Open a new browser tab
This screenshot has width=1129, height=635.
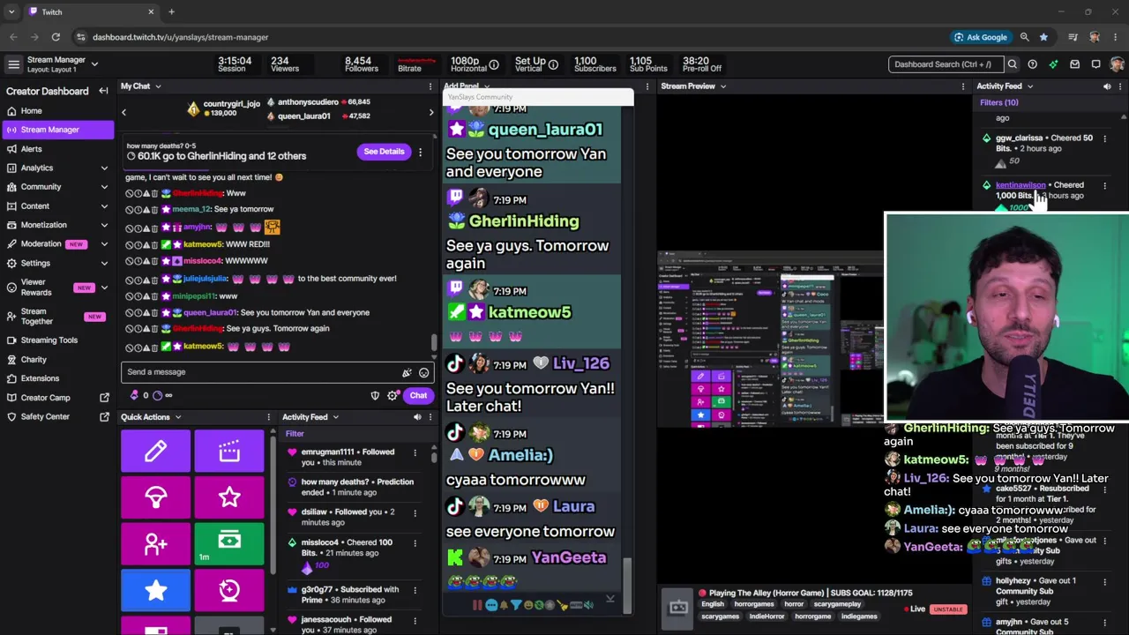click(171, 12)
